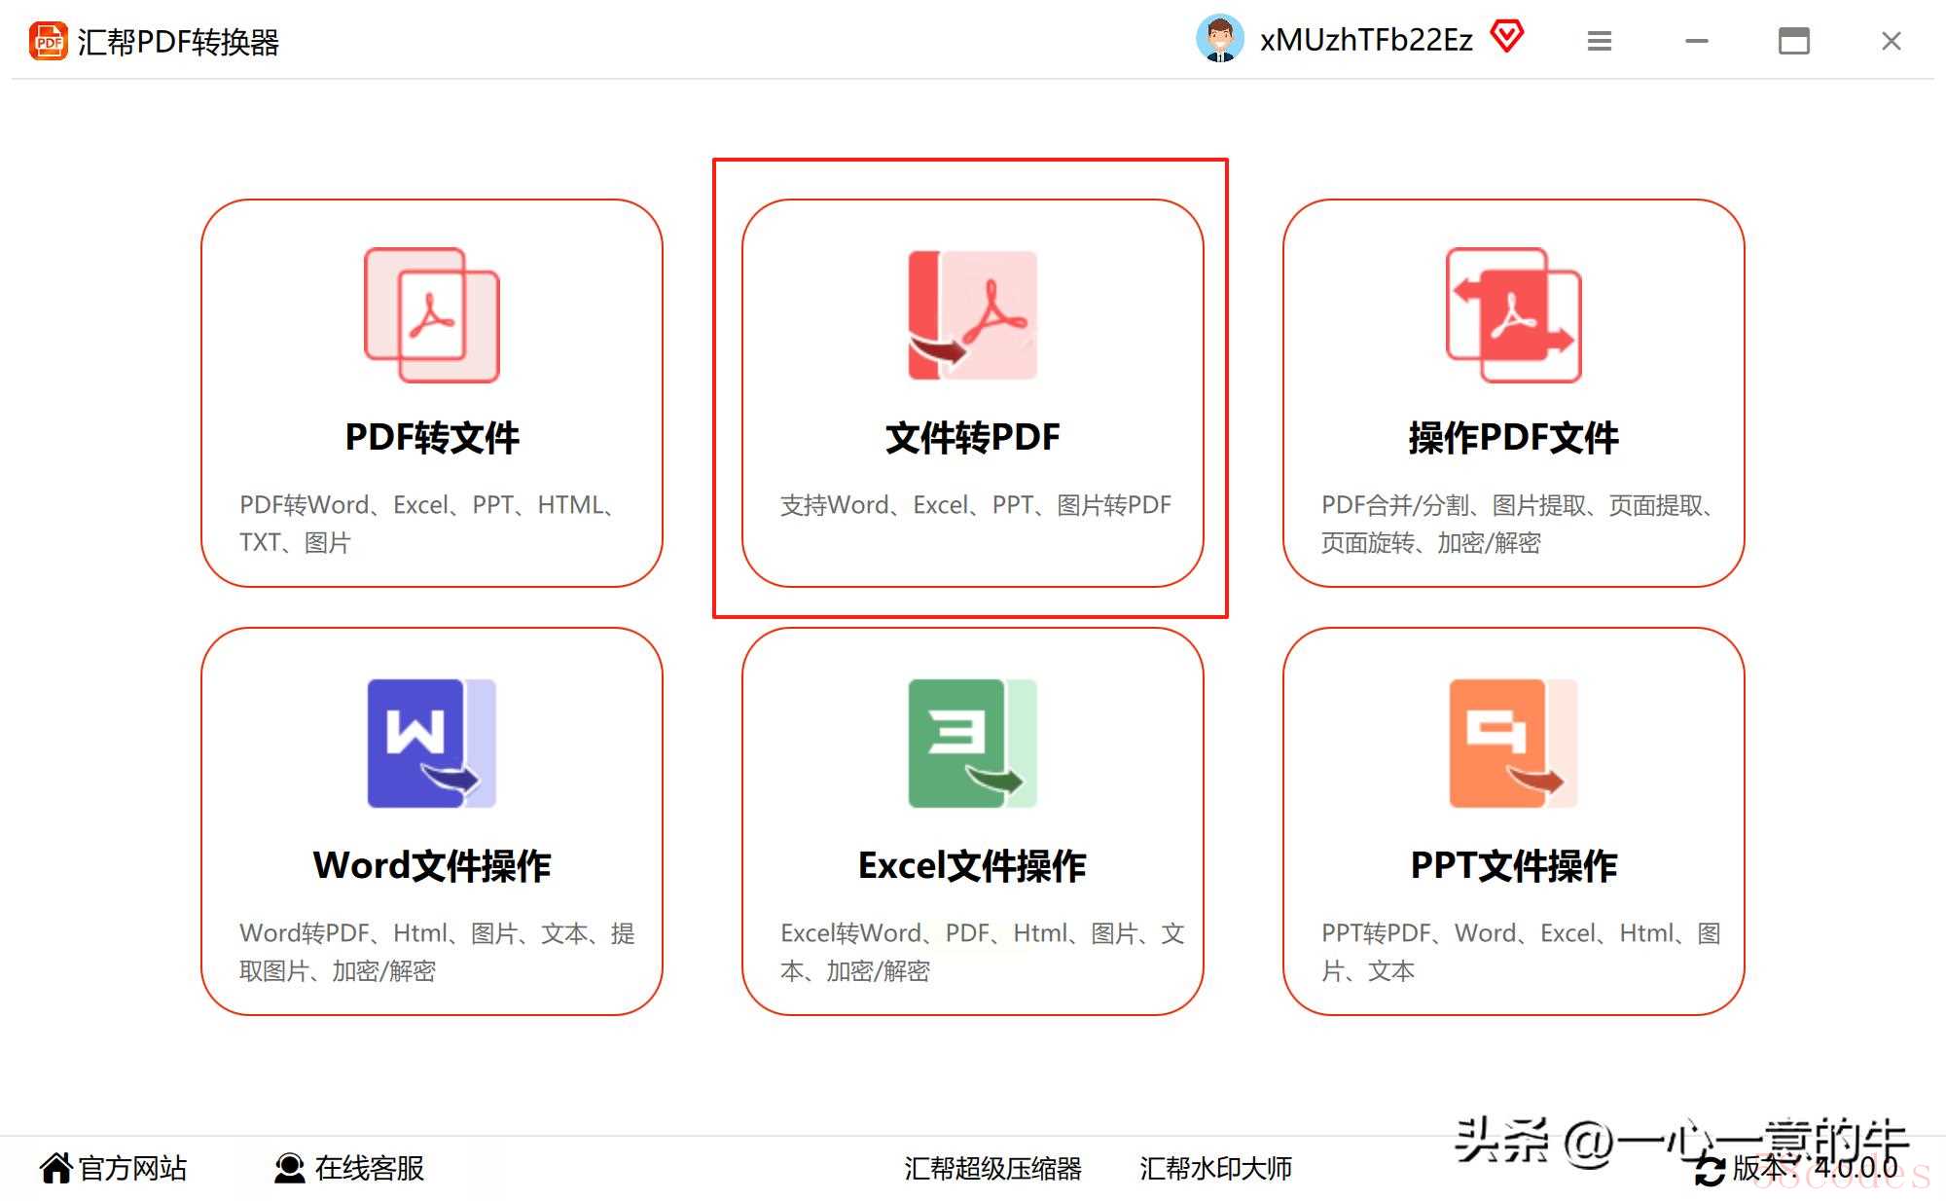The width and height of the screenshot is (1946, 1201).
Task: Open the 汇帮水印大师 link
Action: [1216, 1168]
